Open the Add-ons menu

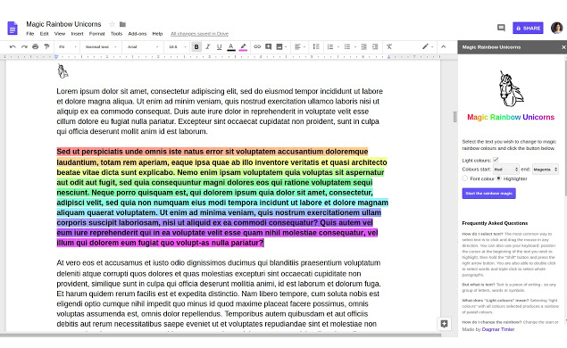tap(137, 34)
